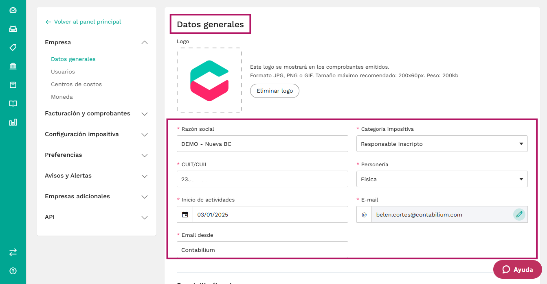Open the bar chart reports icon in sidebar
Screen dimensions: 547x284
pyautogui.click(x=13, y=122)
